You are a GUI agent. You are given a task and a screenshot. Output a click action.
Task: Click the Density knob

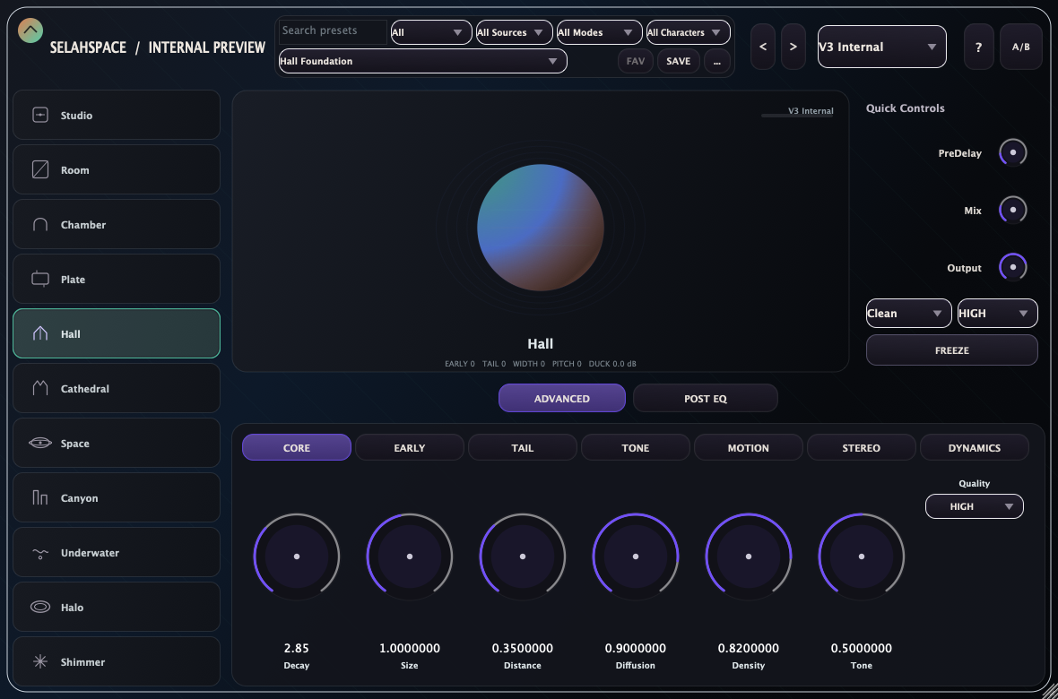pos(749,557)
